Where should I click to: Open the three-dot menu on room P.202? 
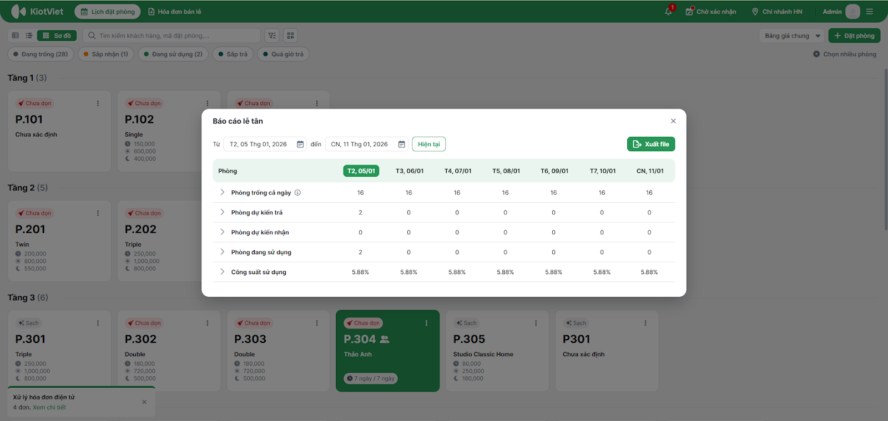pos(208,213)
